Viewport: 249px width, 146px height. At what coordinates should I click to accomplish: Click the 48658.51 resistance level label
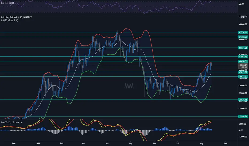point(243,61)
